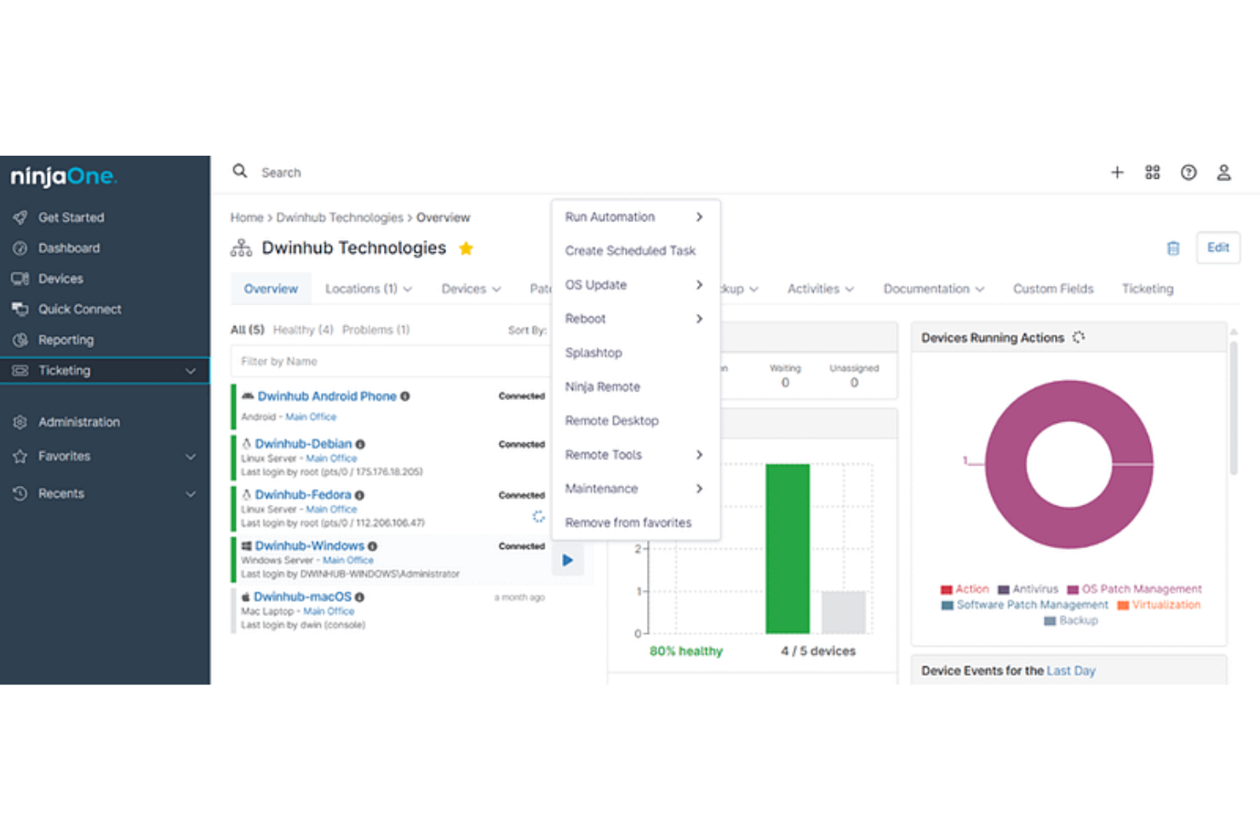1260x840 pixels.
Task: Open the user profile icon
Action: pyautogui.click(x=1223, y=173)
